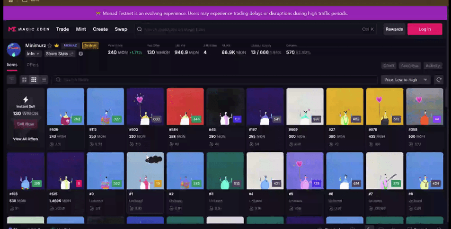Screen dimensions: 451x229
Task: Open NFT thumbnail #4
Action: coord(265,171)
